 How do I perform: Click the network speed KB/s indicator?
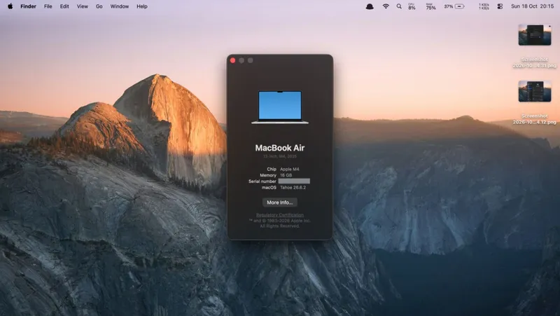484,6
